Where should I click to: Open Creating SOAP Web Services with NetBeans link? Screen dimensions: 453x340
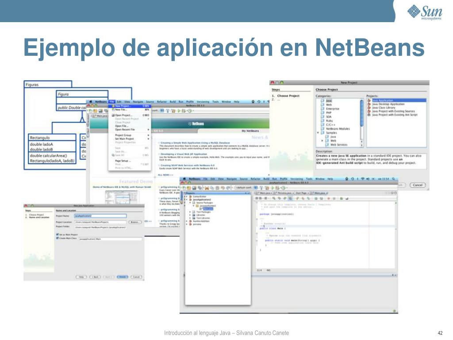click(188, 166)
